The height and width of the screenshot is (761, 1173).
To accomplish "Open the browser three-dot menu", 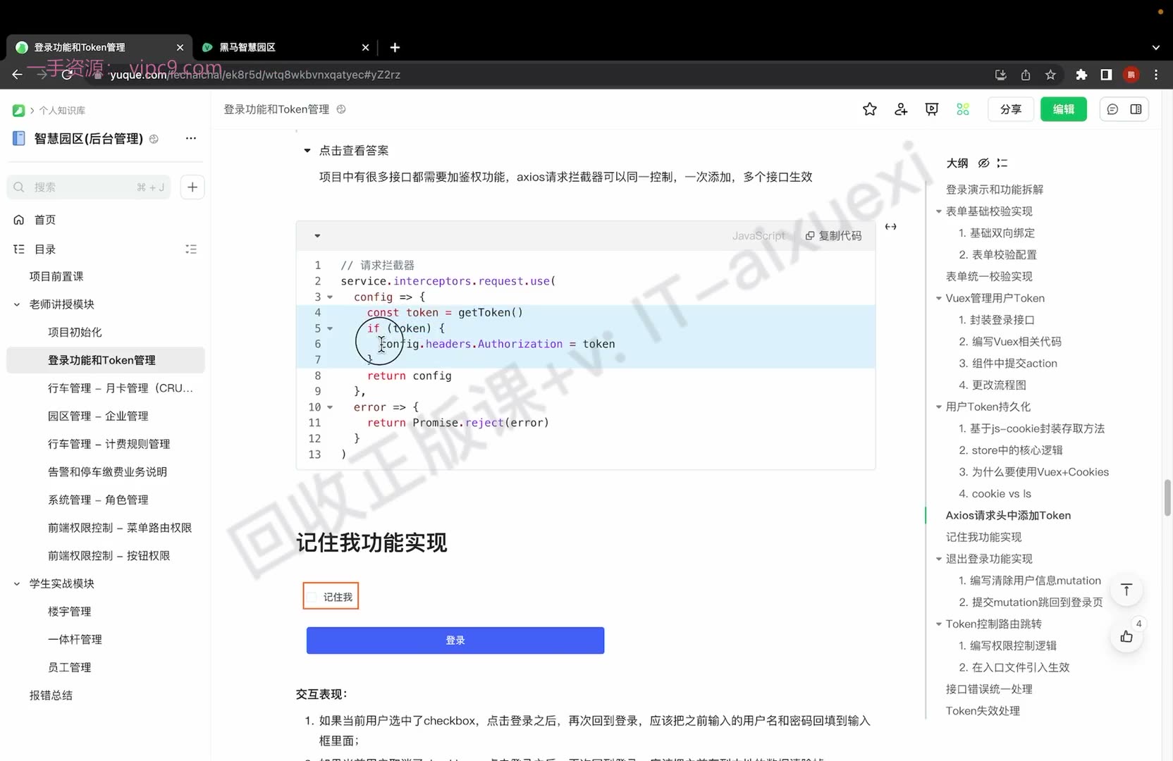I will click(1156, 75).
